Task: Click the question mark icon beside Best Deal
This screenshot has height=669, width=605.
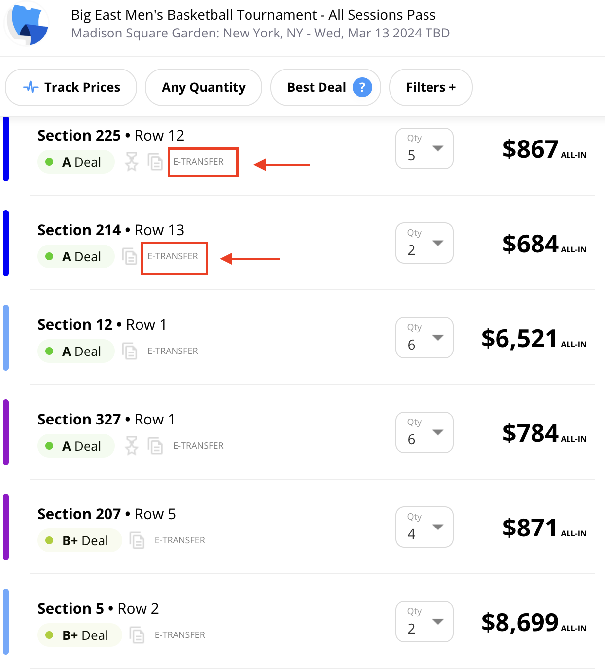Action: pos(362,87)
